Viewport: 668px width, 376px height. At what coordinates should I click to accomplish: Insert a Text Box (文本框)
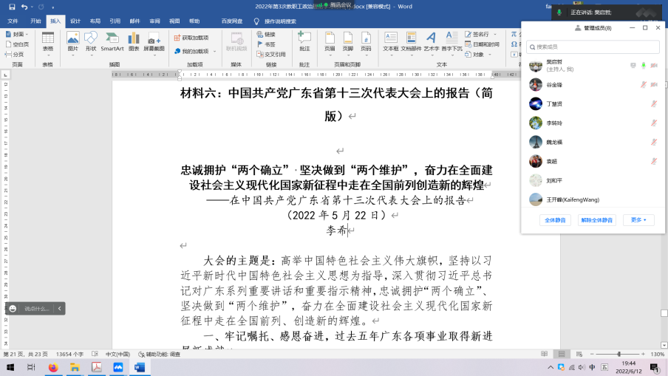tap(391, 43)
